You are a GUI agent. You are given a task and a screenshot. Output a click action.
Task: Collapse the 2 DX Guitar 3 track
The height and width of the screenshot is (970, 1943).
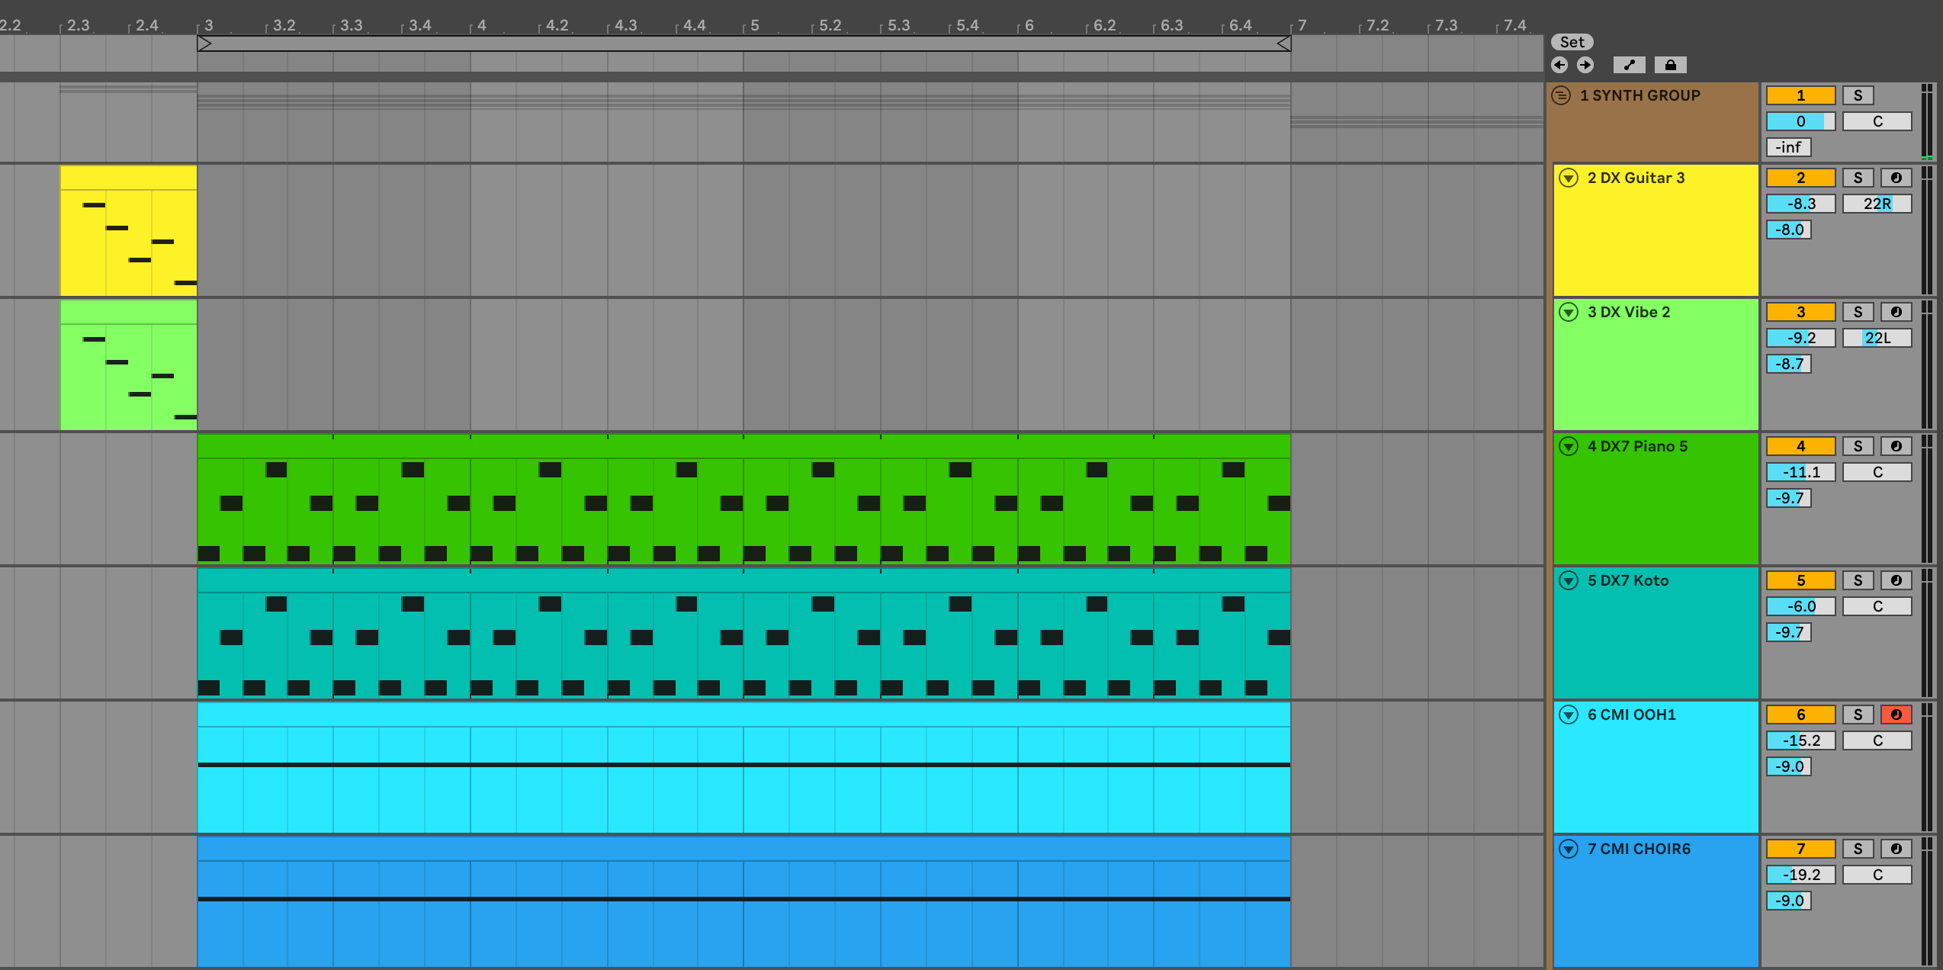(x=1569, y=178)
